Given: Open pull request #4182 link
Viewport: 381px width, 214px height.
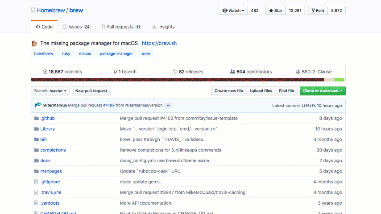Looking at the screenshot, I should [x=108, y=105].
